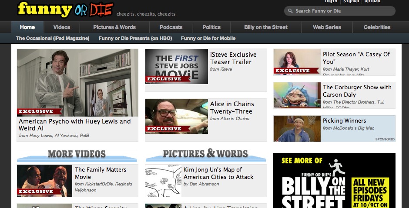Click the Funny or Die logo
Viewport: 409px width, 208px height.
(66, 10)
